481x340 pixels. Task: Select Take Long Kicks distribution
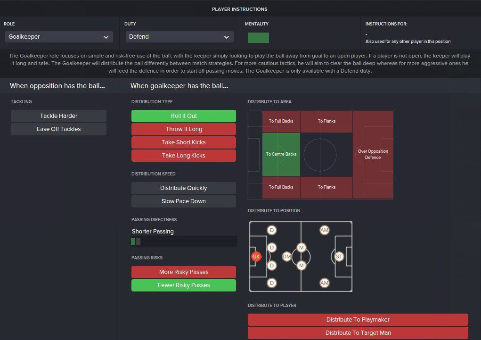[x=184, y=156]
